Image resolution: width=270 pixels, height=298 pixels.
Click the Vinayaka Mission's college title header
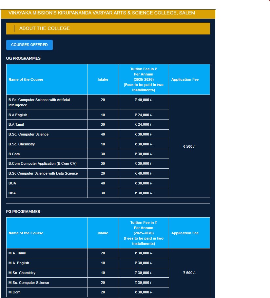click(108, 14)
